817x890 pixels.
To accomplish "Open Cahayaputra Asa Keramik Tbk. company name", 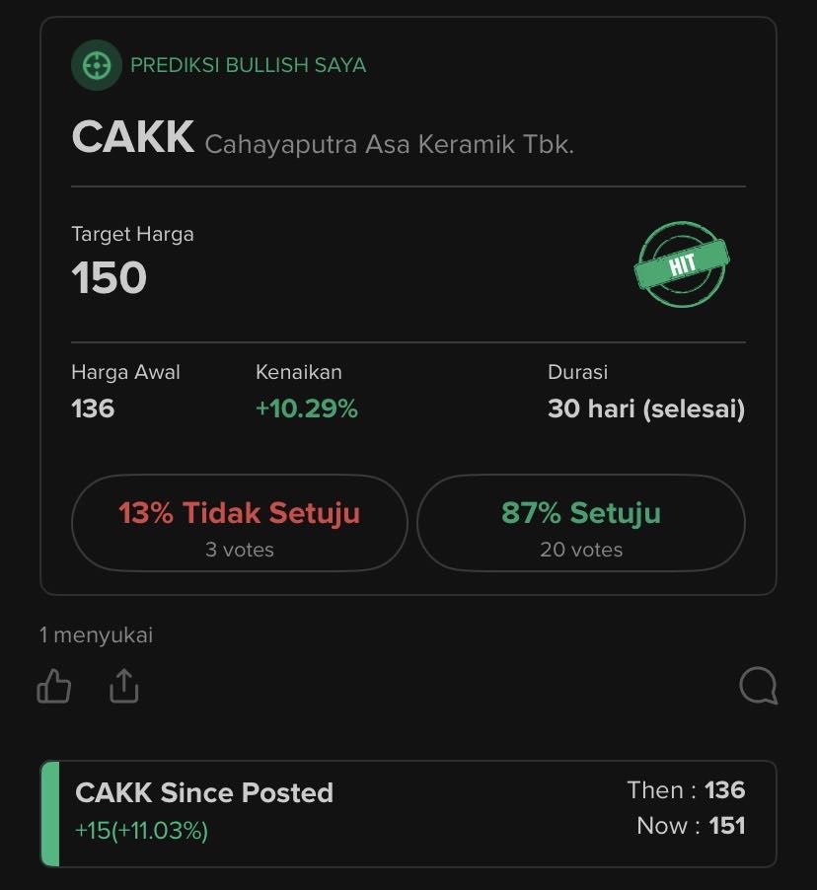I will [389, 144].
